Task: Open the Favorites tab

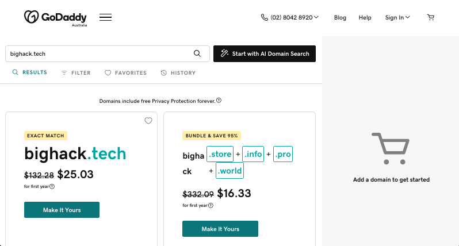Action: (x=125, y=73)
